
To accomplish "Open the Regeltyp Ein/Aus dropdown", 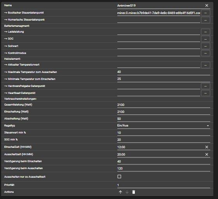I will [x=164, y=125].
